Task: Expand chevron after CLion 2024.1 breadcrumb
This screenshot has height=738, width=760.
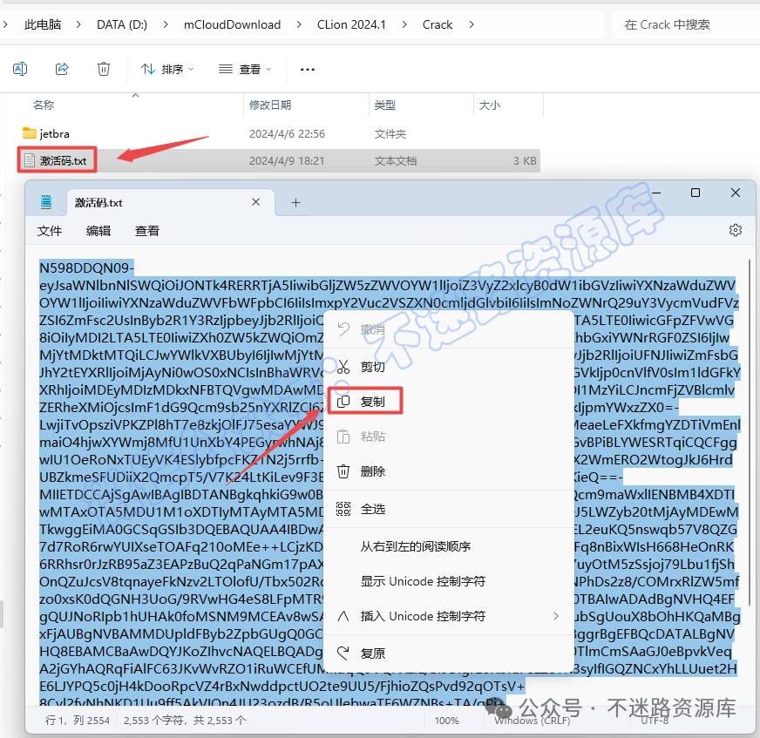Action: pyautogui.click(x=404, y=24)
